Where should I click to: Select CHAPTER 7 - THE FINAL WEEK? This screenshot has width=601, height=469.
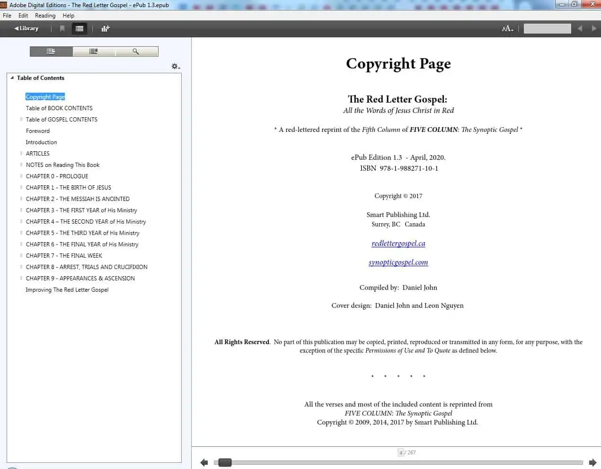coord(64,256)
